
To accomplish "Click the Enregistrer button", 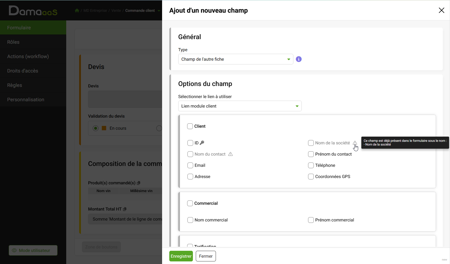I will pos(181,256).
